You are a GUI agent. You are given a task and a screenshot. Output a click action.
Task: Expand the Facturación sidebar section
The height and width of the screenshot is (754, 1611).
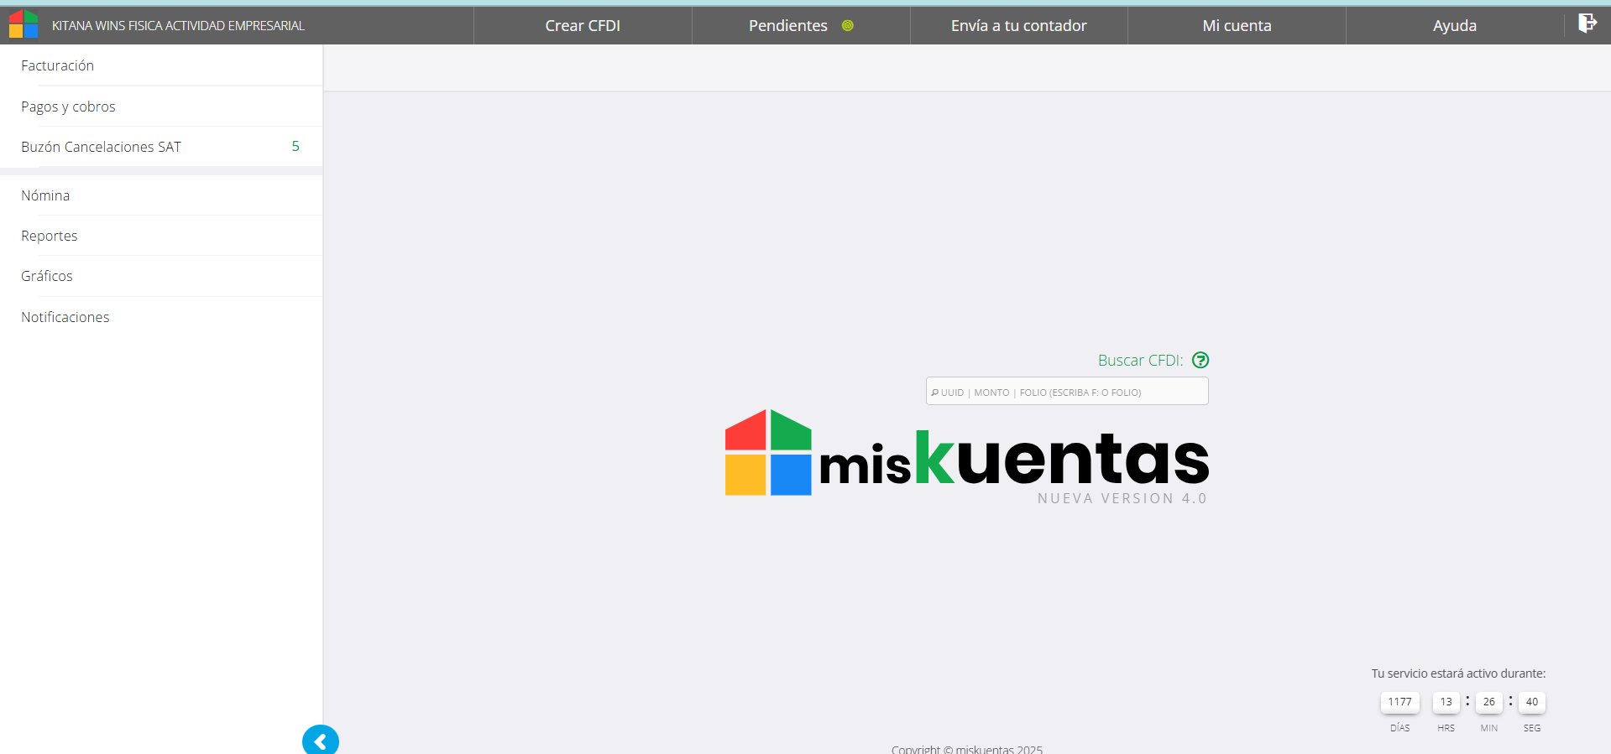point(58,65)
